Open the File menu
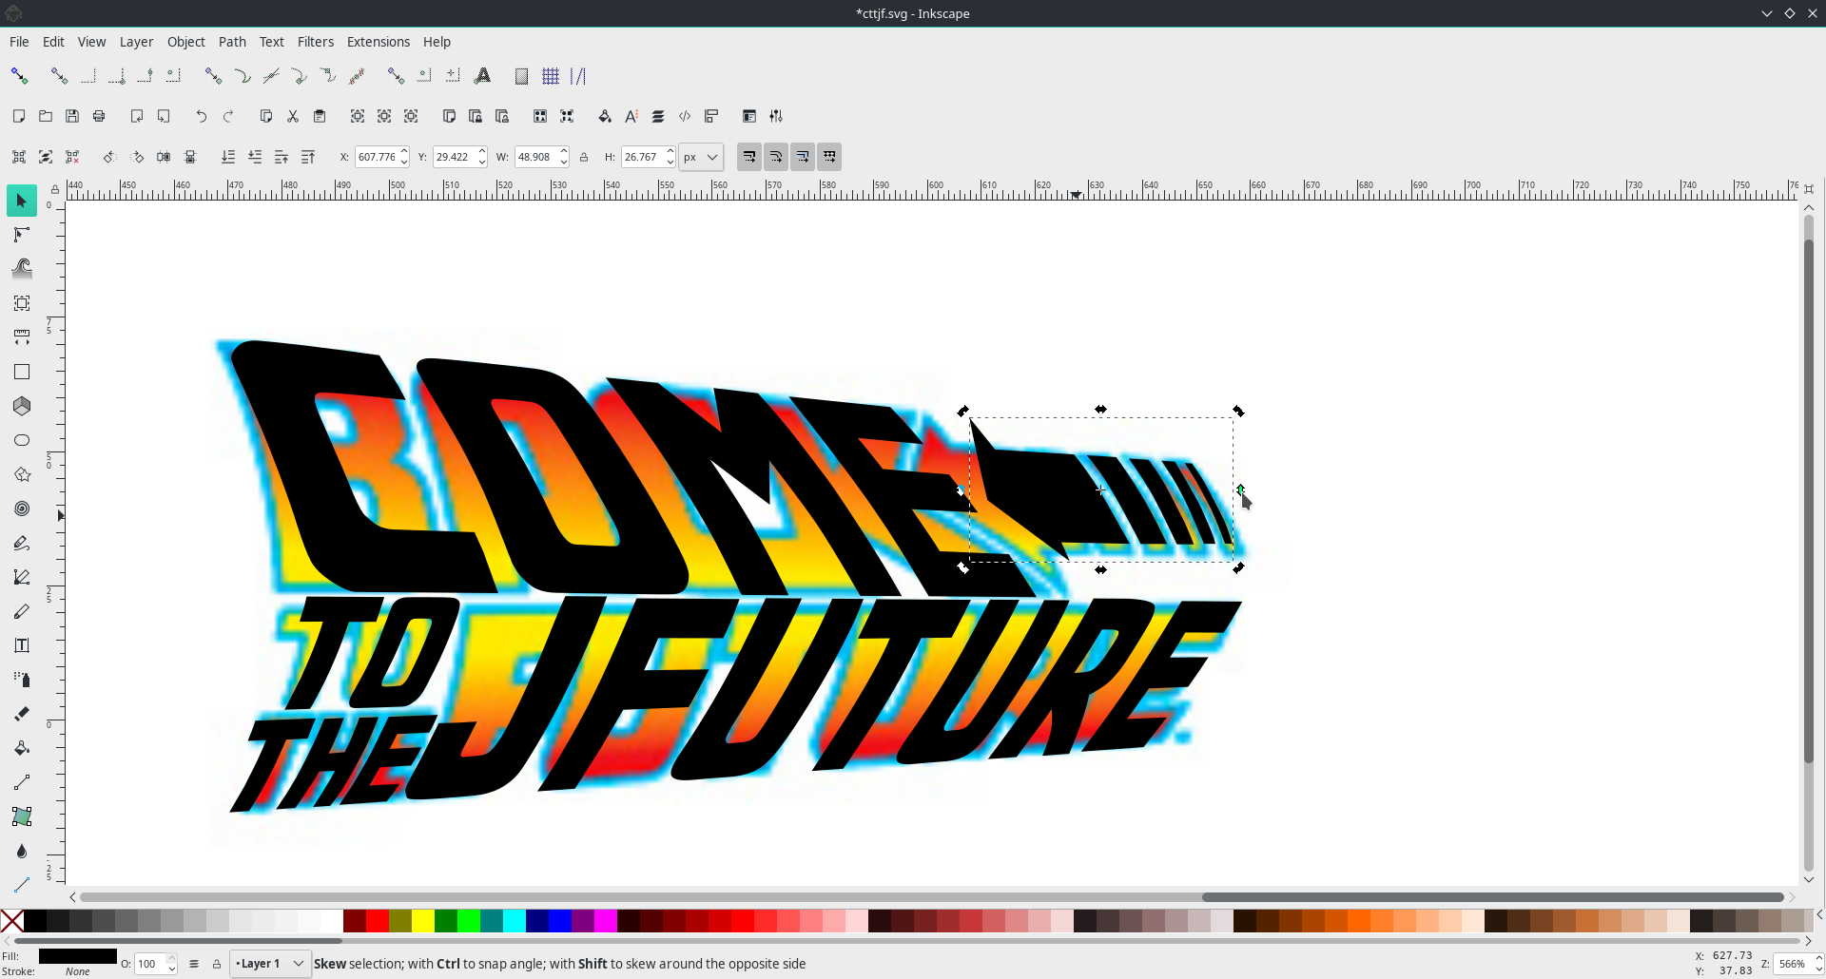 pos(19,42)
